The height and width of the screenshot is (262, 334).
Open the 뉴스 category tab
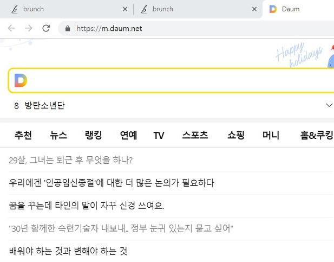[58, 135]
